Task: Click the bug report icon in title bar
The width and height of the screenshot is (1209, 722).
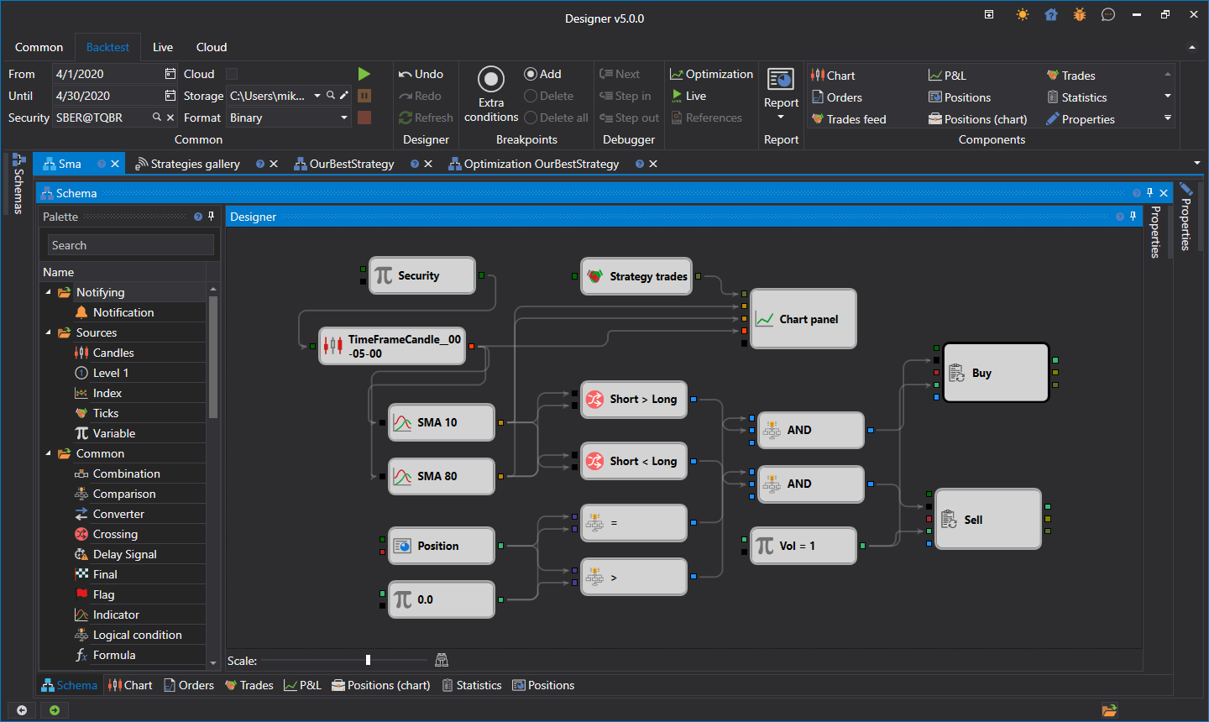Action: [1080, 15]
